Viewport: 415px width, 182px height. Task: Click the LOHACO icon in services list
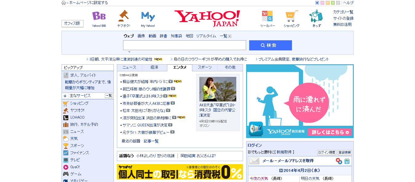[x=66, y=117]
